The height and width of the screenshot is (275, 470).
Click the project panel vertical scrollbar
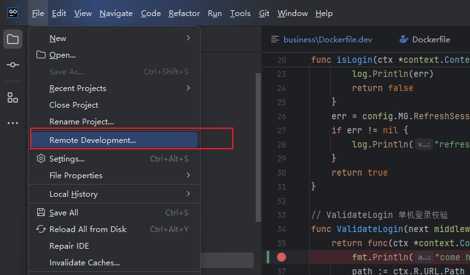[258, 147]
